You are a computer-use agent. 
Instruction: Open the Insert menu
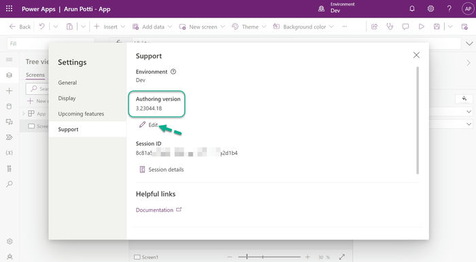click(x=109, y=26)
